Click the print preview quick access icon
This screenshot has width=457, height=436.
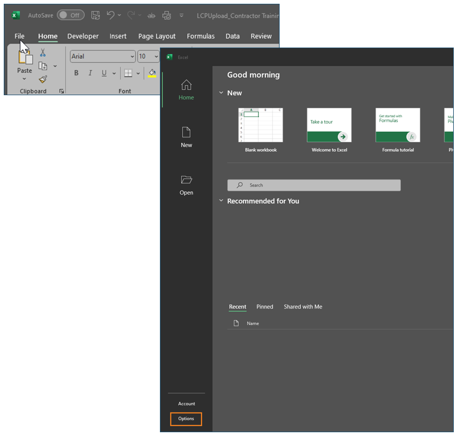pyautogui.click(x=167, y=15)
